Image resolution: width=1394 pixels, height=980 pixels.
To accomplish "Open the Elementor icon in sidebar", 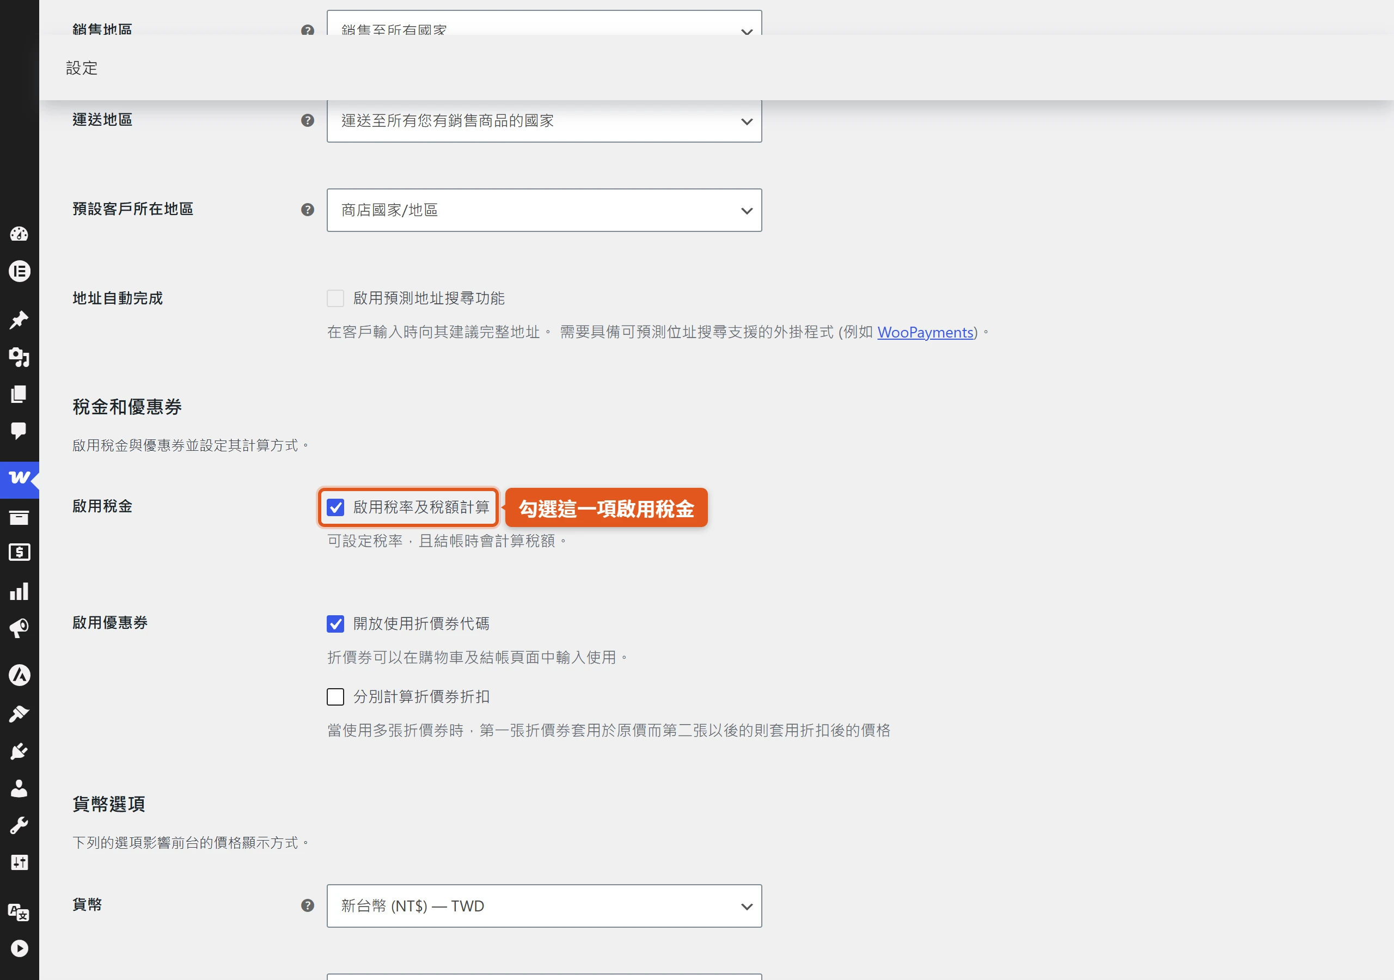I will (19, 271).
